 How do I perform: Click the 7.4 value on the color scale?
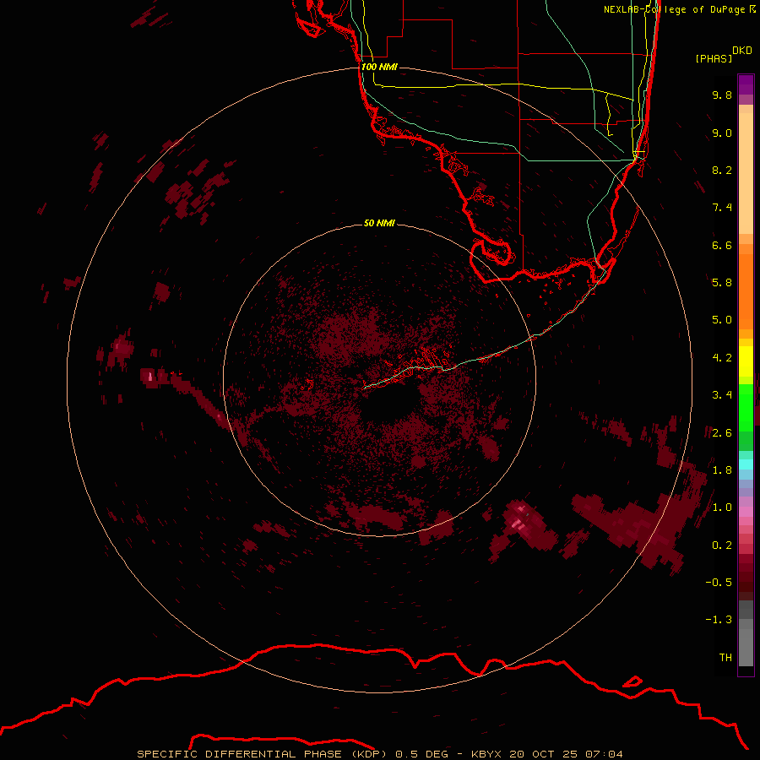click(722, 208)
